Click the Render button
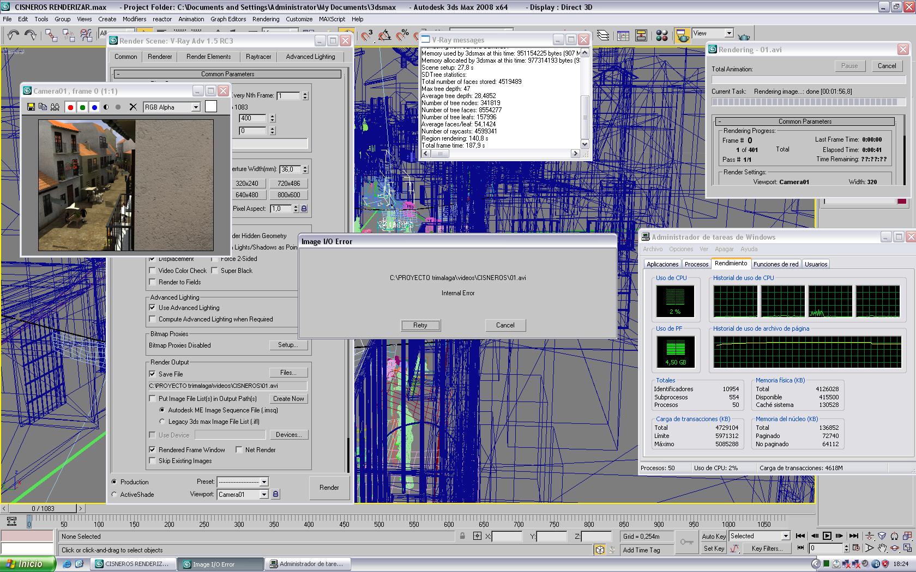The width and height of the screenshot is (916, 572). 329,488
